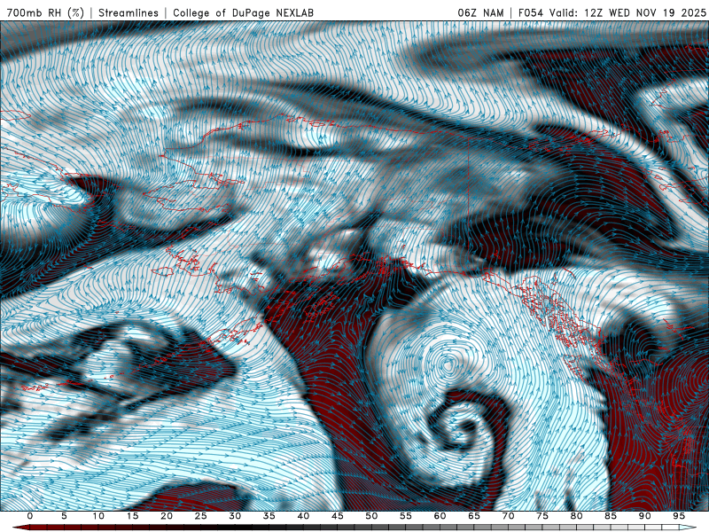Click the '15' label on the color scale
This screenshot has height=532, width=709.
coord(132,516)
